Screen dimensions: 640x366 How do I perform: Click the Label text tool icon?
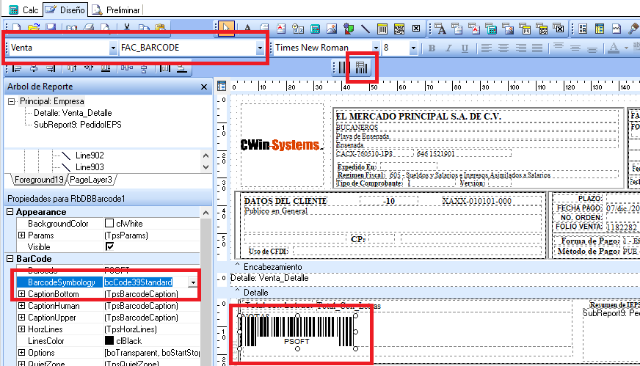click(x=247, y=29)
